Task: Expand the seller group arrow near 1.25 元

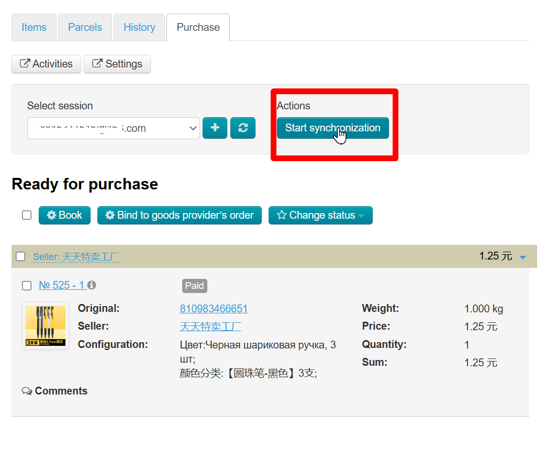Action: [522, 257]
